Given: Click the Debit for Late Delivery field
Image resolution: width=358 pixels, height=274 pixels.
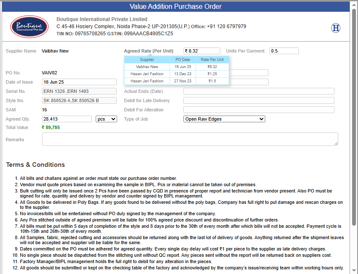Looking at the screenshot, I should [259, 100].
